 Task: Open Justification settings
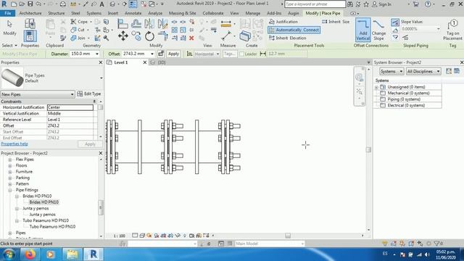[283, 22]
